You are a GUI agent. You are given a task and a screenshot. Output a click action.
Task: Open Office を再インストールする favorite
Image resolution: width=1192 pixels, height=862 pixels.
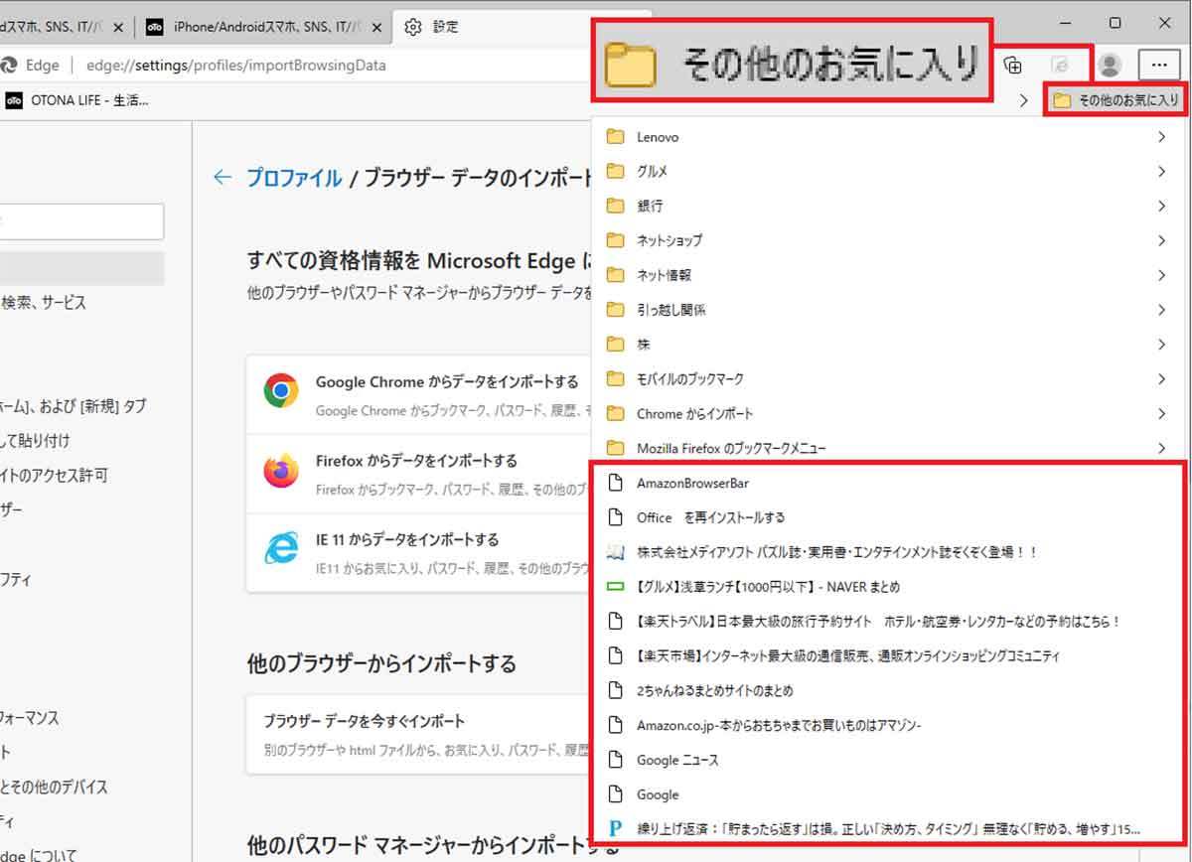[889, 517]
